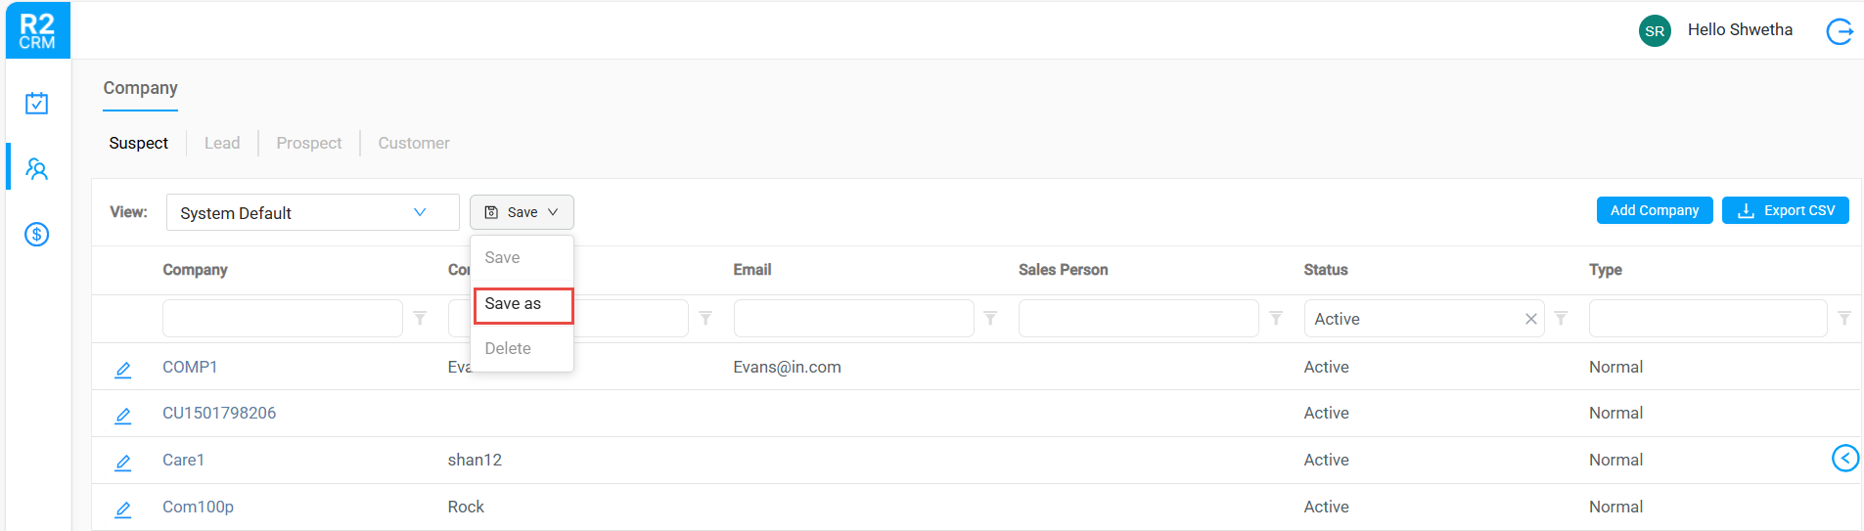Click the Email column filter icon

point(990,319)
